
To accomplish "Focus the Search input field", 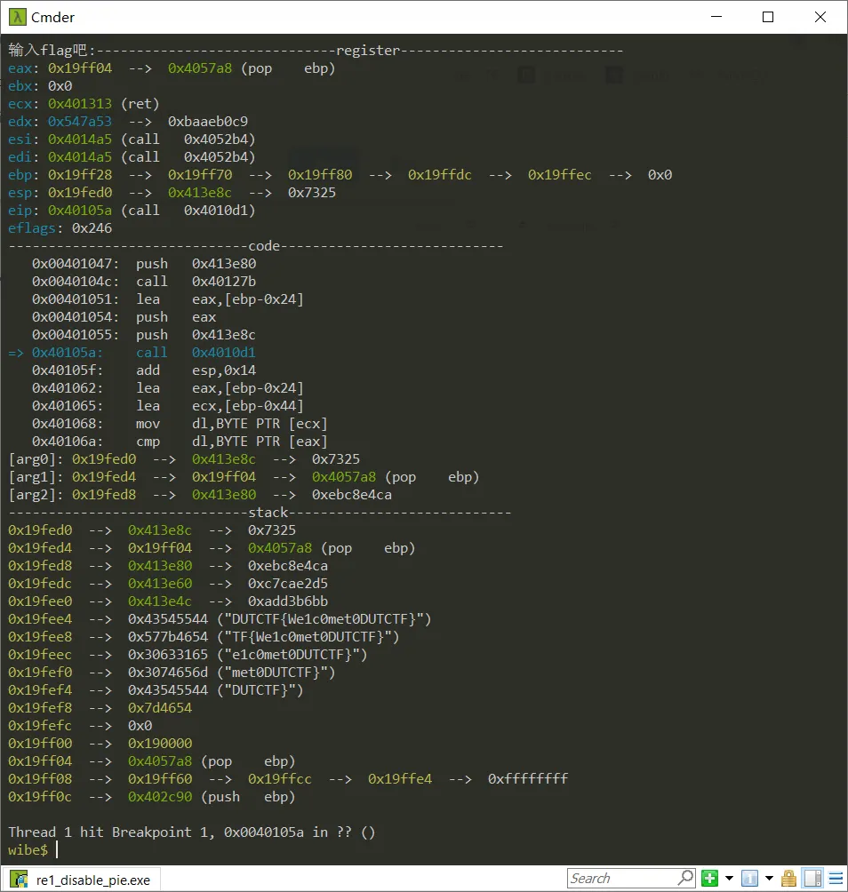I will click(x=622, y=879).
